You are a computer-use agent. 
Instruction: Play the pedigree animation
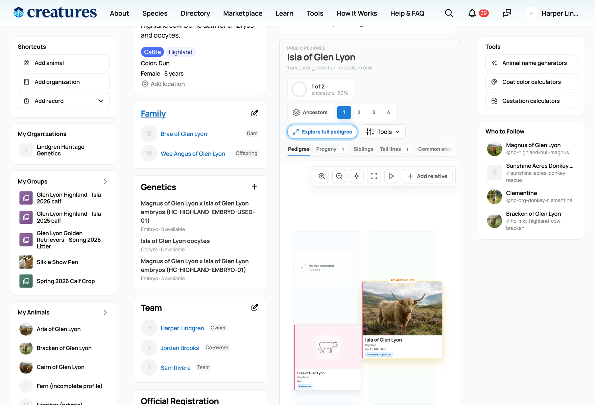tap(391, 176)
